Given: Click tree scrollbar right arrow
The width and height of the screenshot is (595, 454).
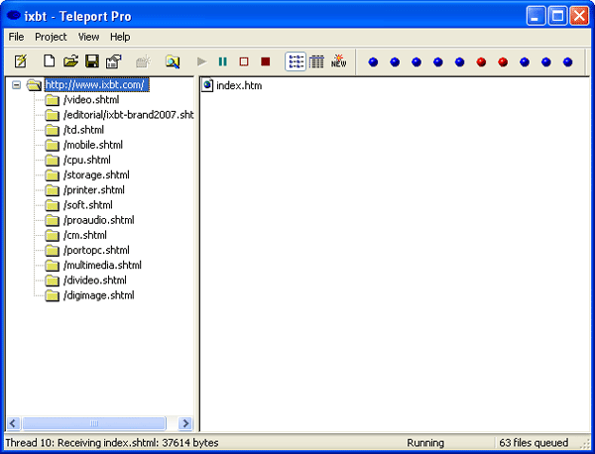Looking at the screenshot, I should 185,423.
